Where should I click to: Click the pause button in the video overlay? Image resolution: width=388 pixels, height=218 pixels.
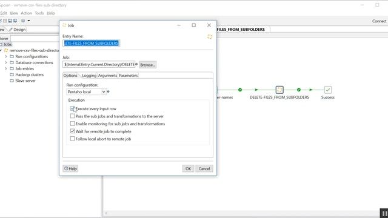[x=384, y=213]
